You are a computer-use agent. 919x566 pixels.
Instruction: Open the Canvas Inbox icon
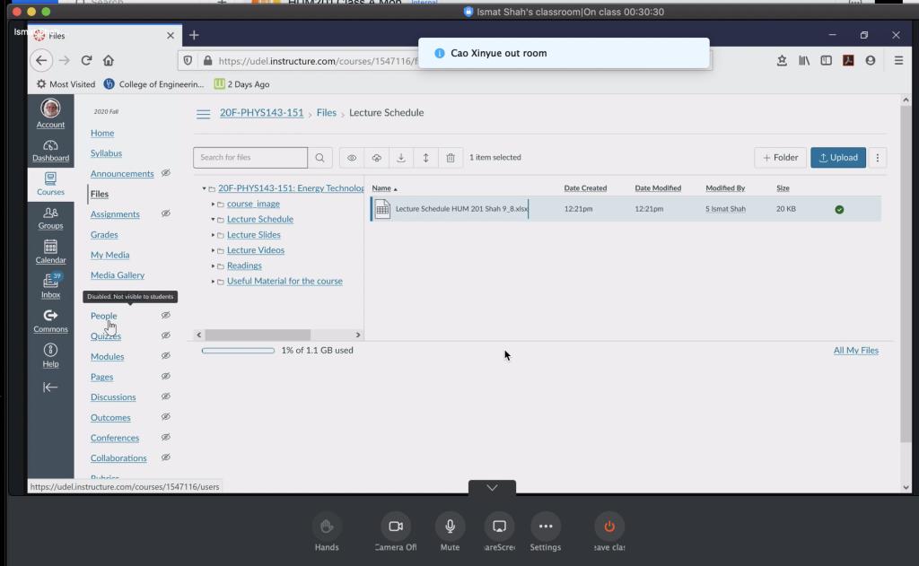(x=50, y=283)
